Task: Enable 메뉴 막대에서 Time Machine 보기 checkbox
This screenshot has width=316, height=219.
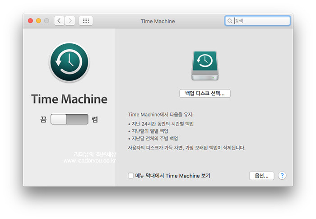Action: click(131, 176)
